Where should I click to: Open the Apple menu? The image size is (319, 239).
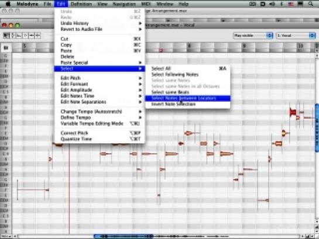point(8,4)
